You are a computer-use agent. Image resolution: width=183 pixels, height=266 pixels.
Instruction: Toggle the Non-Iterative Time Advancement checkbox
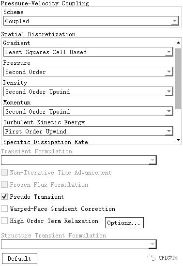click(4, 173)
